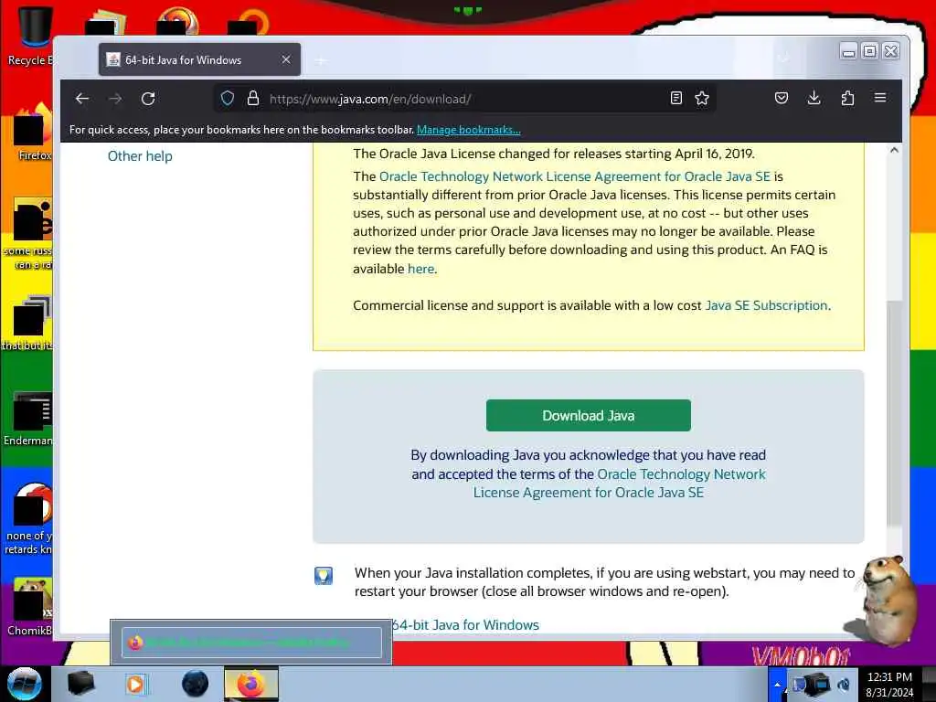The width and height of the screenshot is (936, 702).
Task: Click the forward navigation arrow
Action: pyautogui.click(x=115, y=99)
